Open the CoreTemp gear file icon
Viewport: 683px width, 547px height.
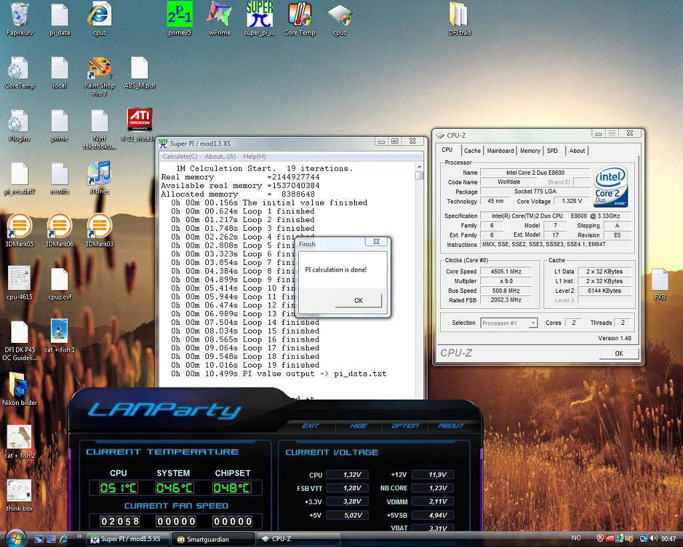19,73
